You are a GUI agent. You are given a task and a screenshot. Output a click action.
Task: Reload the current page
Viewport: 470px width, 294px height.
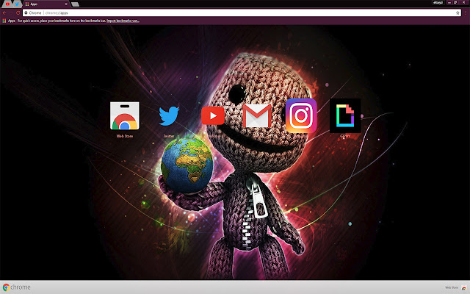pos(18,13)
